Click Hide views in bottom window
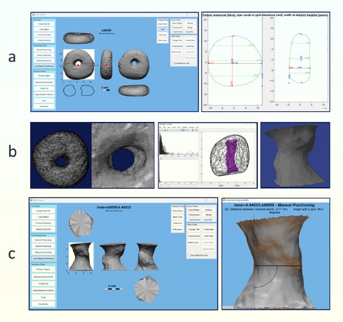343x322 pixels. [x=177, y=230]
